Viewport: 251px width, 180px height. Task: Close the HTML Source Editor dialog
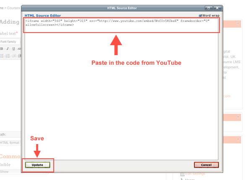point(217,8)
